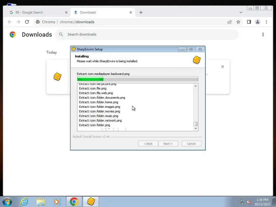Reload the Downloads page
The image size is (276, 207).
(x=27, y=22)
